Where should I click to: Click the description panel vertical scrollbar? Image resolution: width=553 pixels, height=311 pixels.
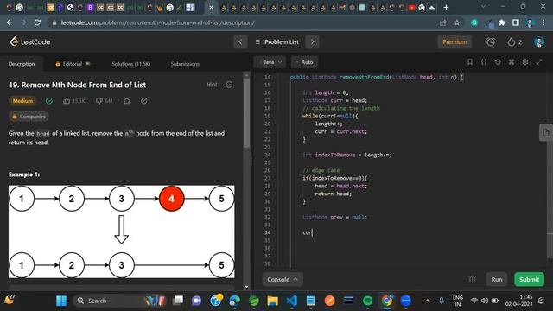pyautogui.click(x=246, y=113)
